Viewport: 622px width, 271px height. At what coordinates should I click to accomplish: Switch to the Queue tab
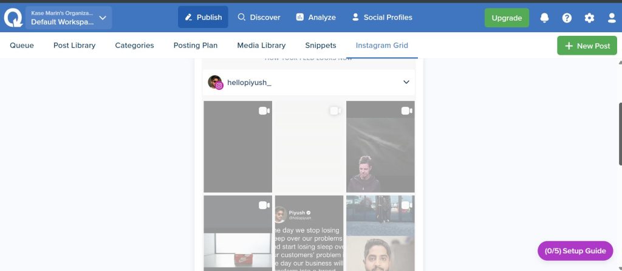(22, 45)
